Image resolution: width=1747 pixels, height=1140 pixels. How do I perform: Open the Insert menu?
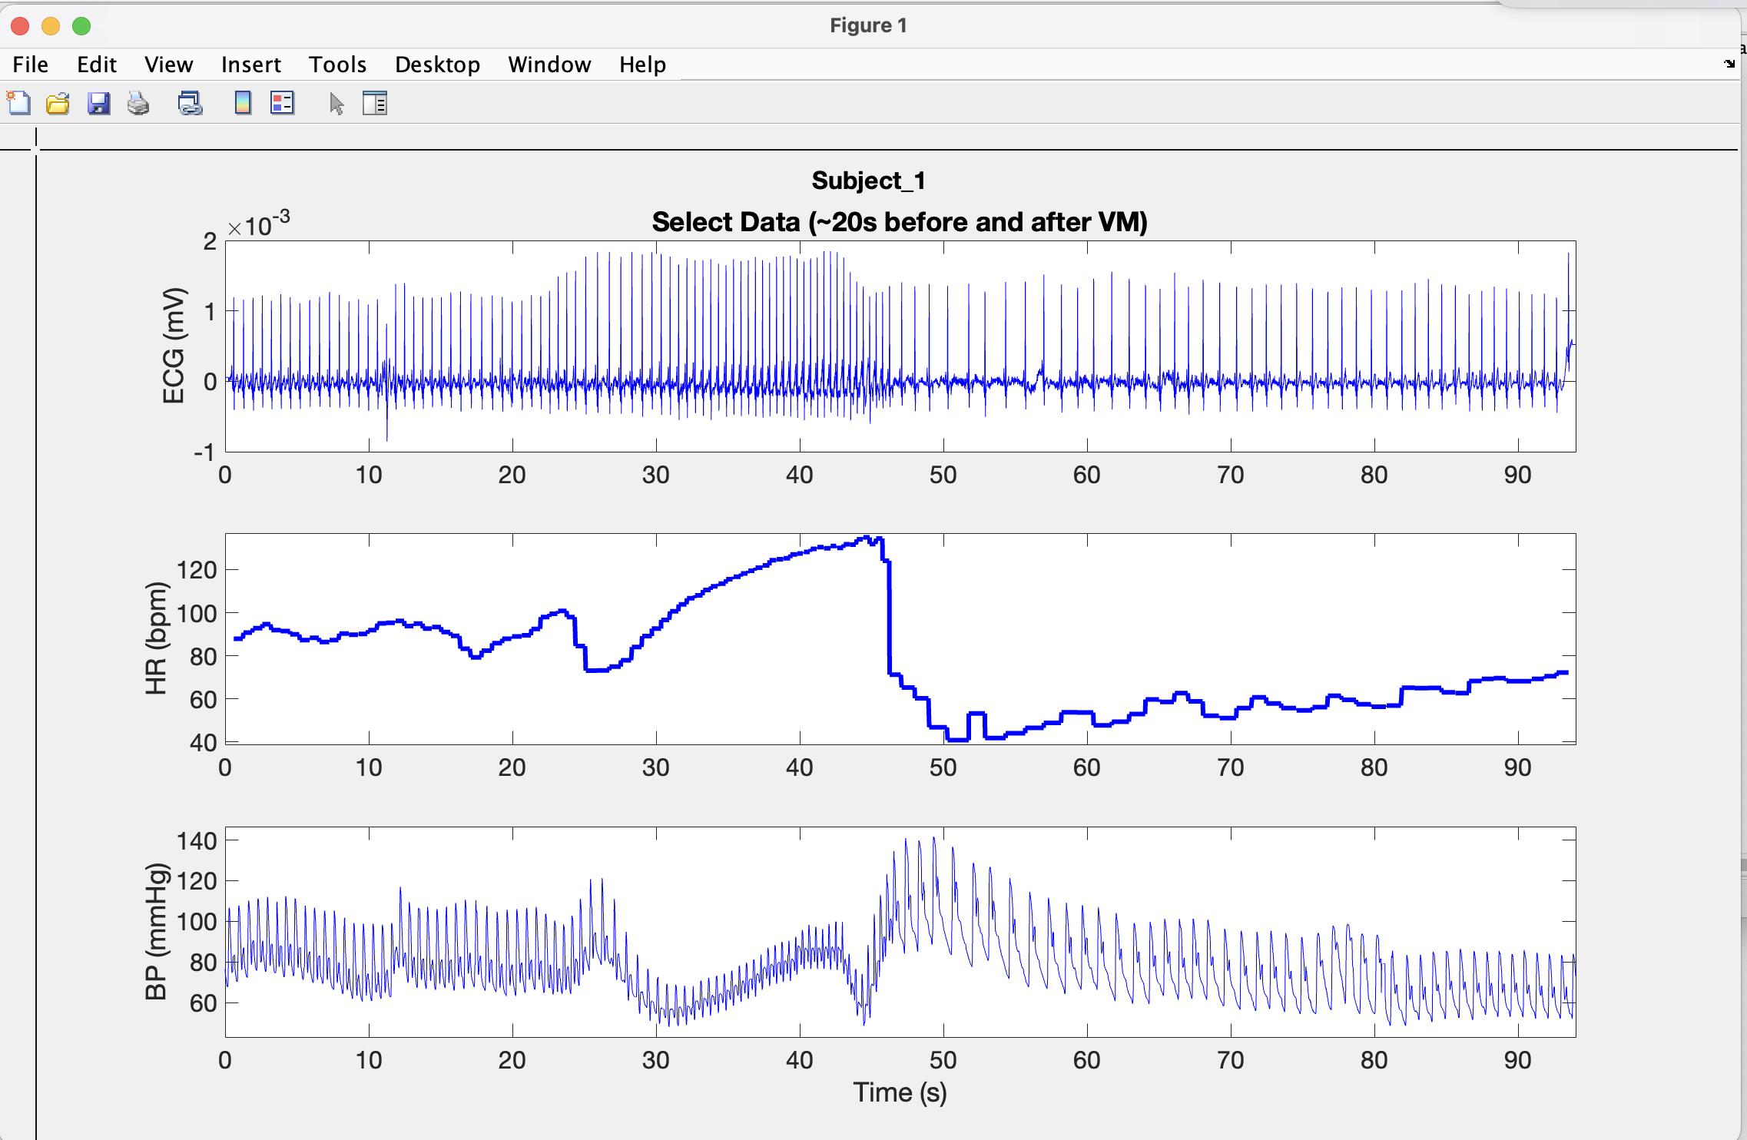click(x=250, y=65)
